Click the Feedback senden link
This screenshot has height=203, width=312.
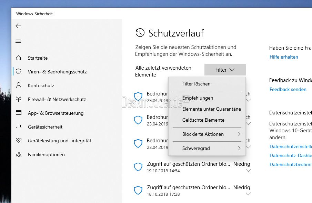click(x=288, y=89)
